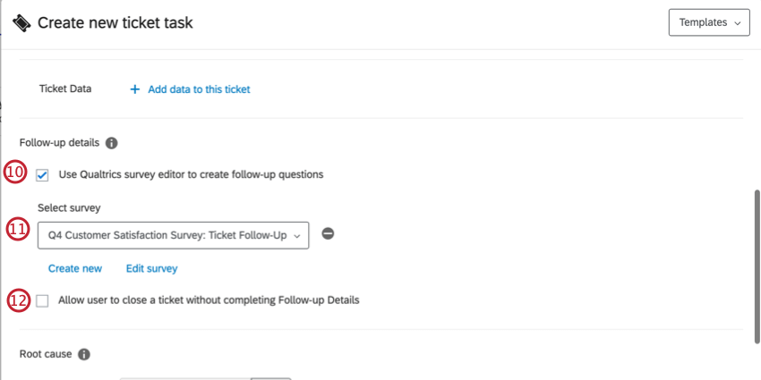Click the ticket icon in the header

(x=22, y=22)
